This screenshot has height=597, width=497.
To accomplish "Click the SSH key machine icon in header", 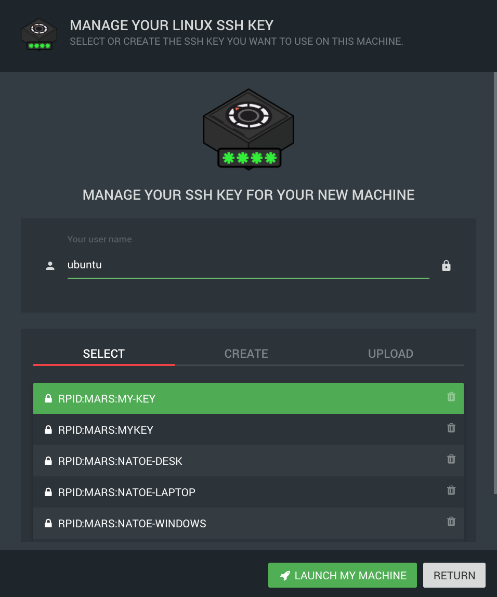I will click(x=39, y=34).
